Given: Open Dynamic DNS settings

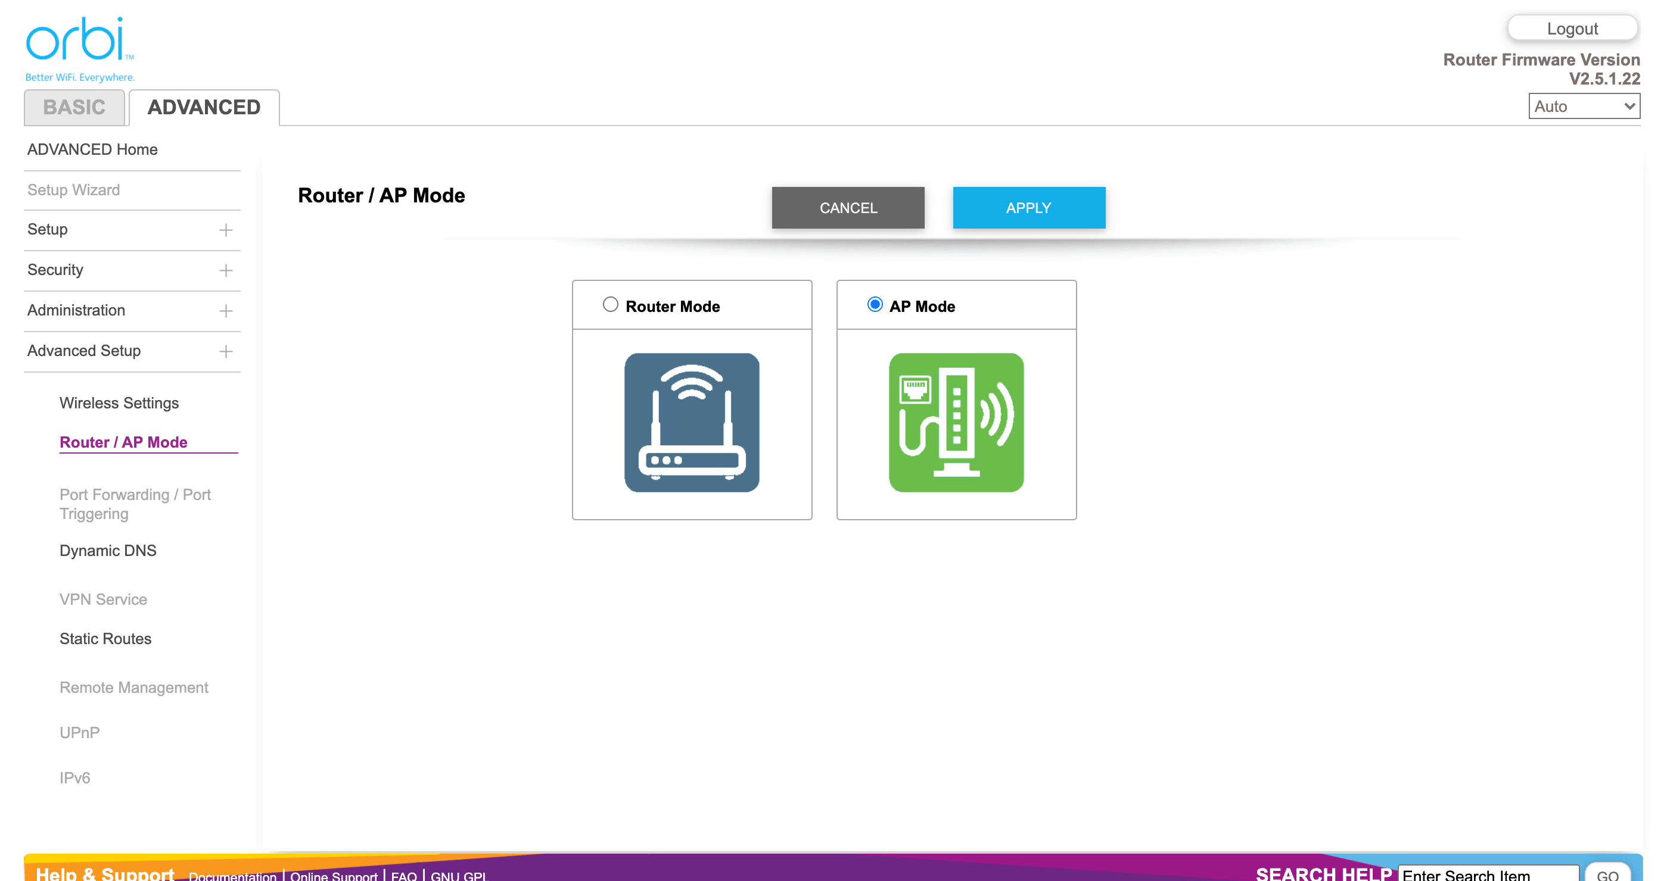Looking at the screenshot, I should [x=107, y=551].
